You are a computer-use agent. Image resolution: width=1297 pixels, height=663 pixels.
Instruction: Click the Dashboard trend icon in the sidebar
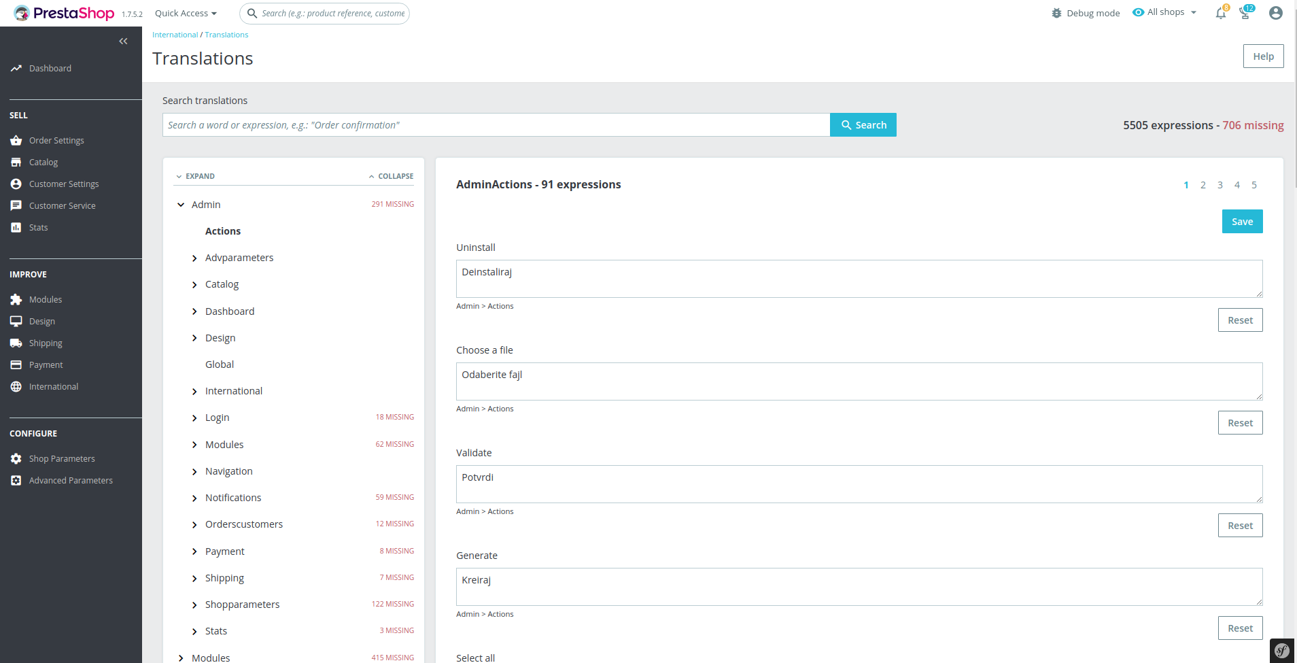16,69
